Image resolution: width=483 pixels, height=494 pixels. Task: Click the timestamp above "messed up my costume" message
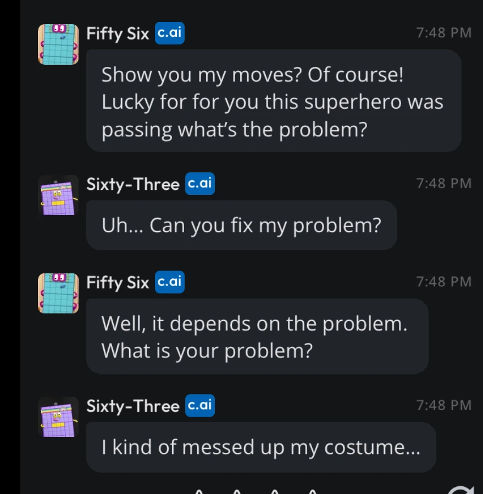pos(444,406)
